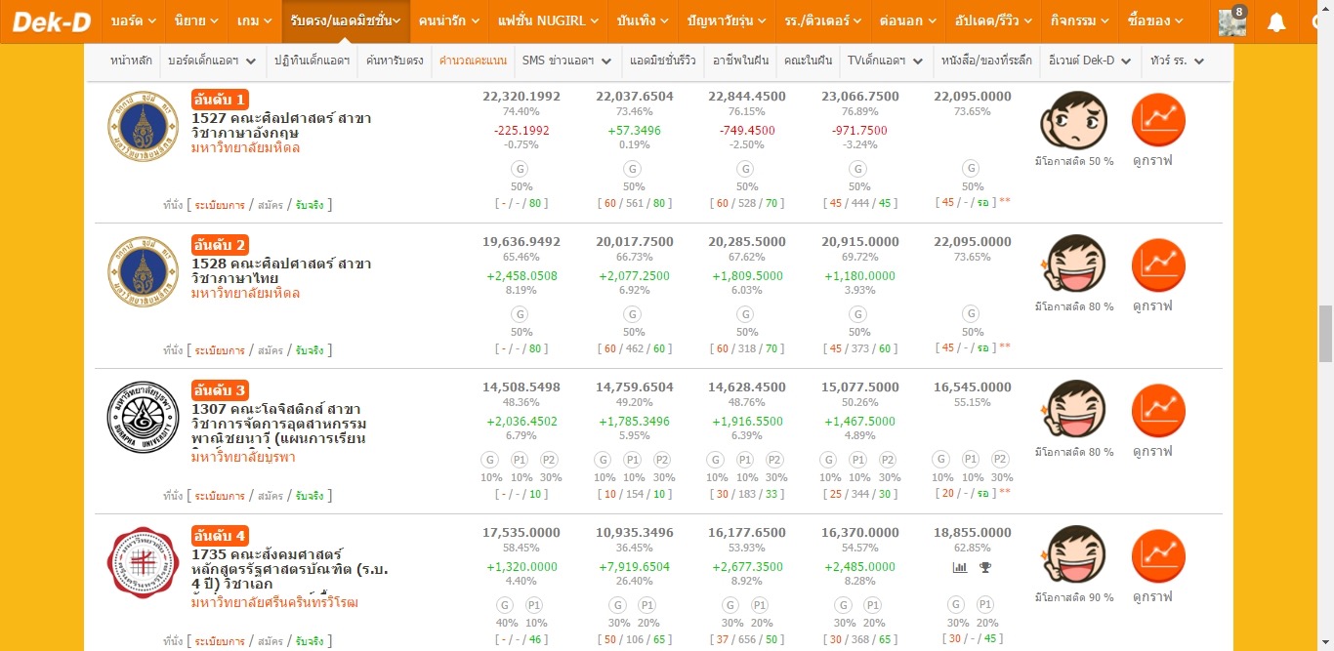Click Mahidol University logo in rank 2
This screenshot has width=1334, height=651.
(143, 271)
